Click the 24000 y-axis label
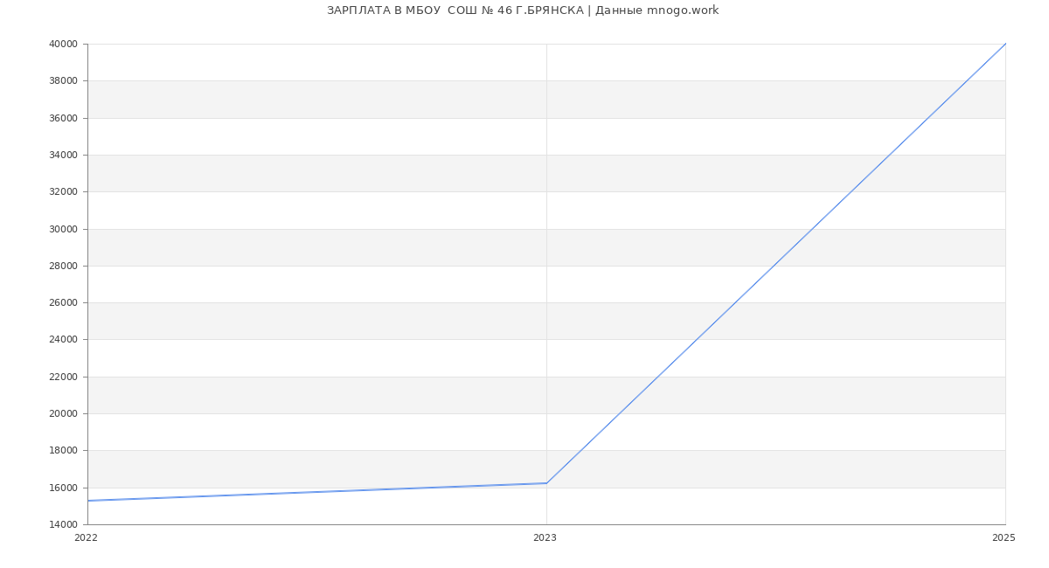Screen dimensions: 1049x568 pos(64,340)
